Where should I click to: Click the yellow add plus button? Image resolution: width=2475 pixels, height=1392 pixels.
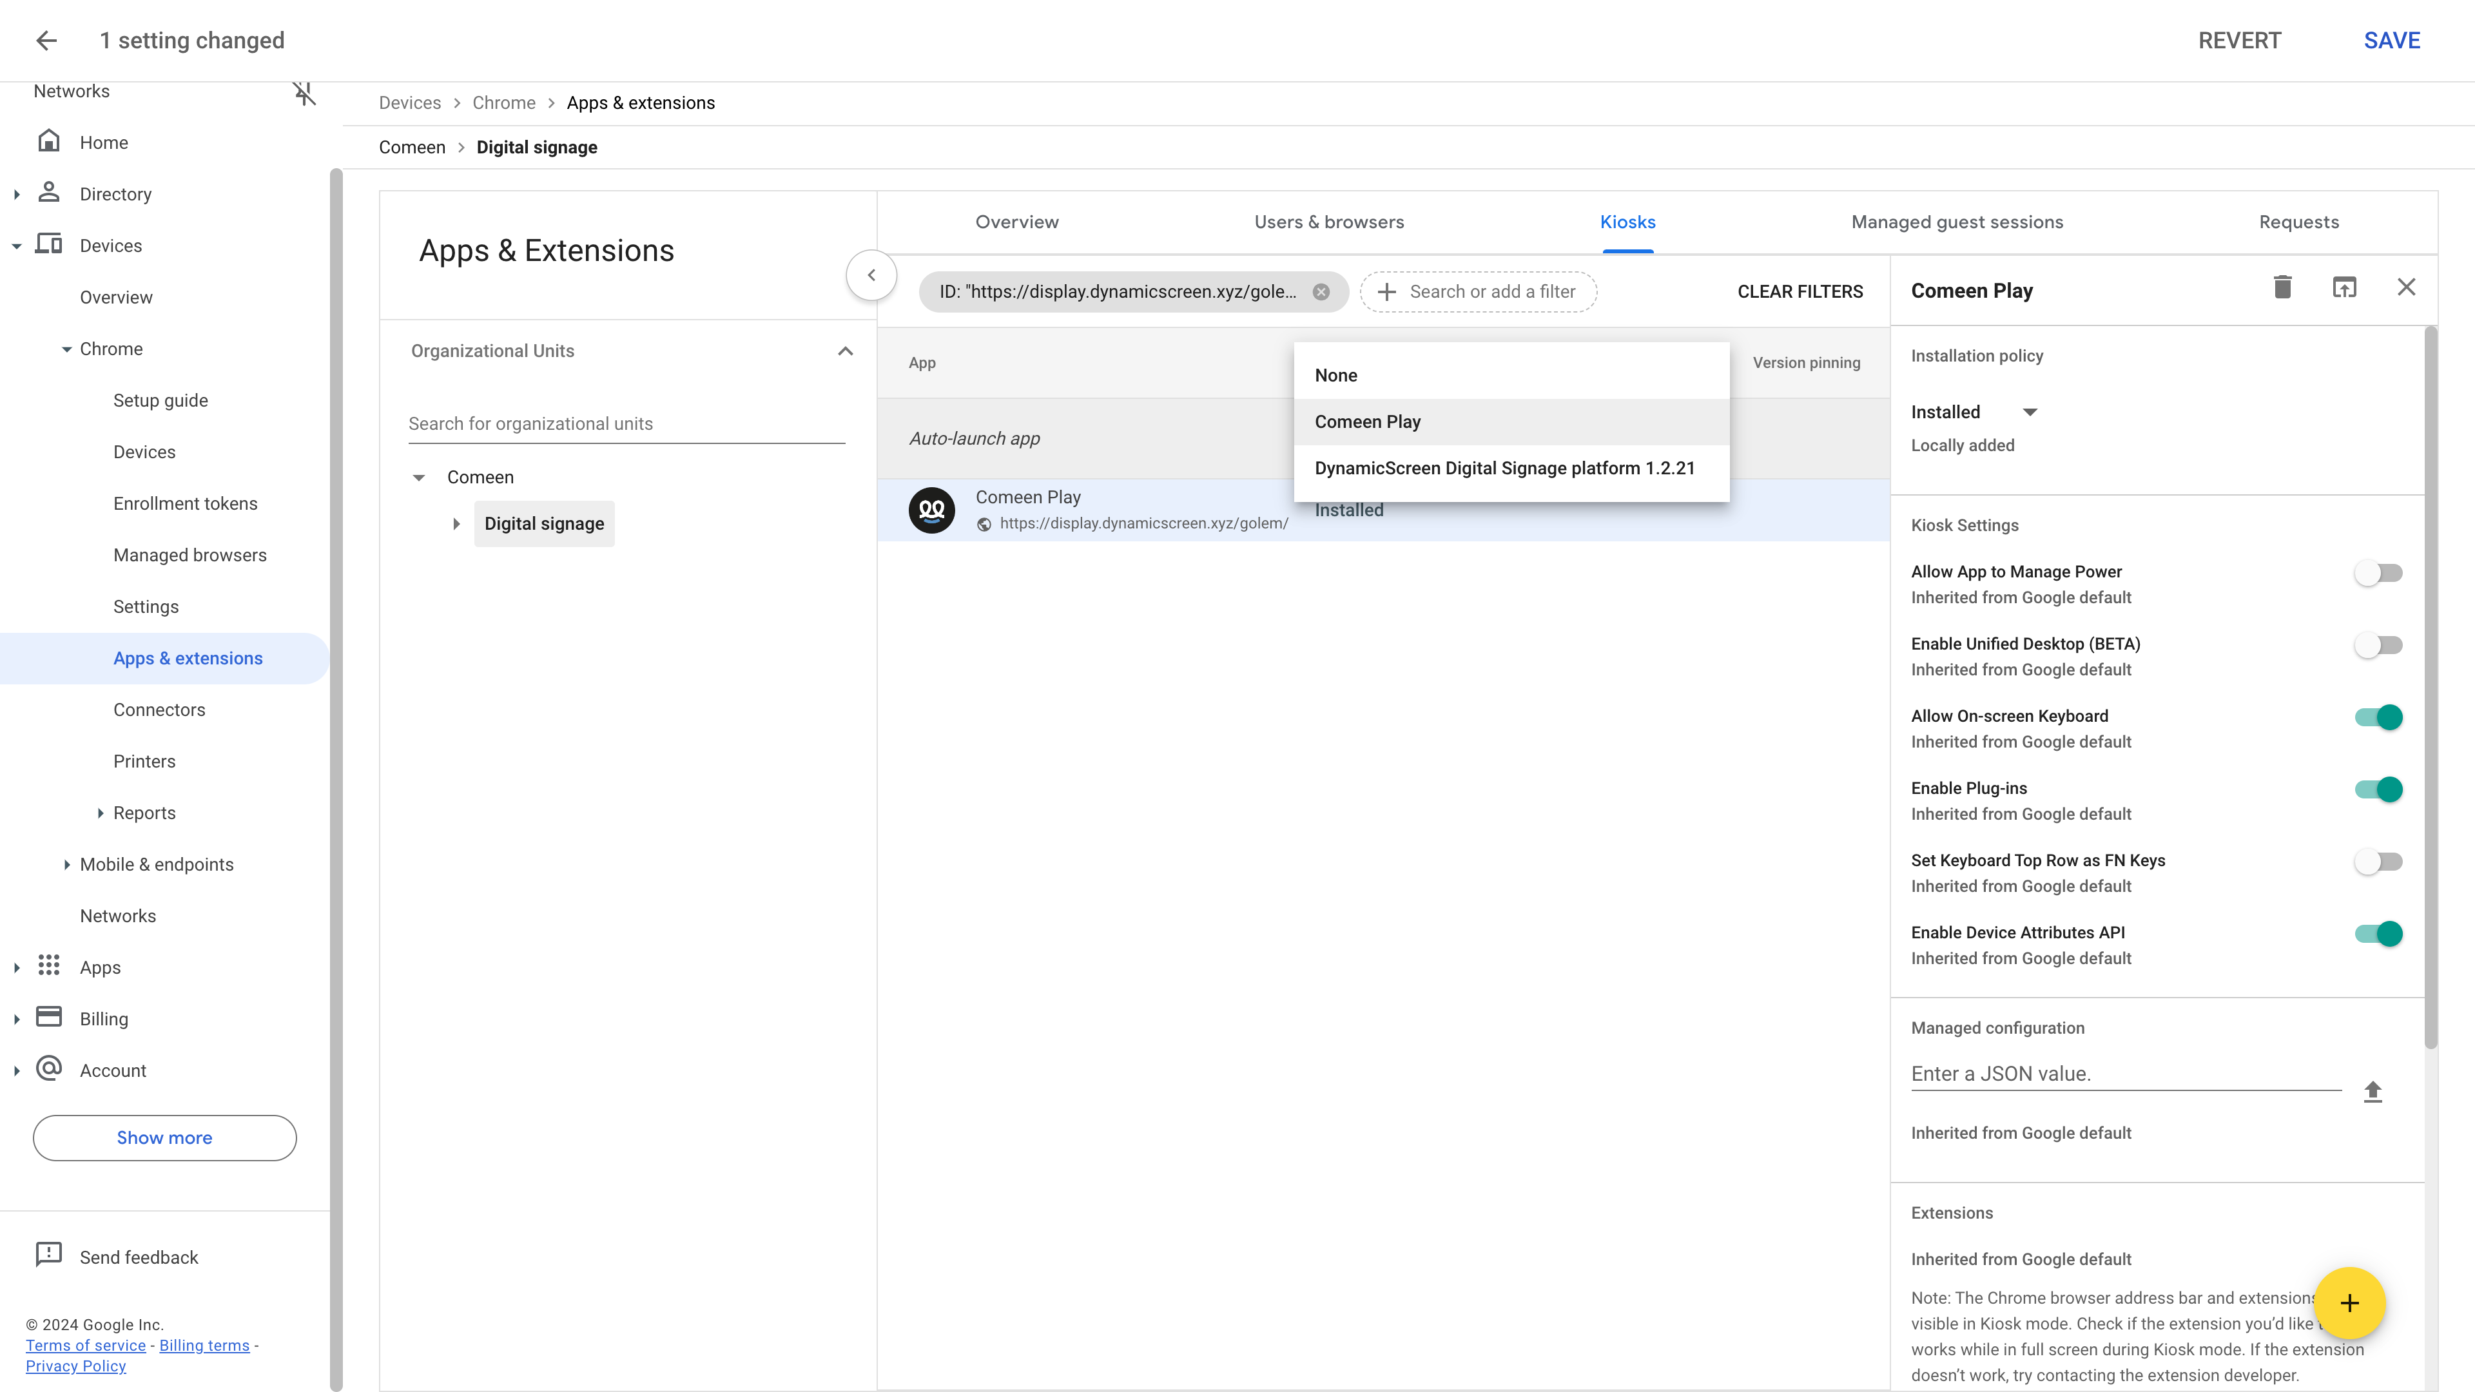click(2349, 1304)
